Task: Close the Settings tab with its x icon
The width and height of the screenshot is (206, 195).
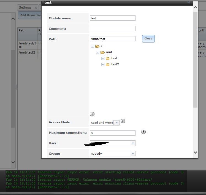Action: point(36,8)
